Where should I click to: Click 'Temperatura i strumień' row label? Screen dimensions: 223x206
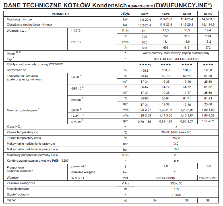(x=22, y=76)
